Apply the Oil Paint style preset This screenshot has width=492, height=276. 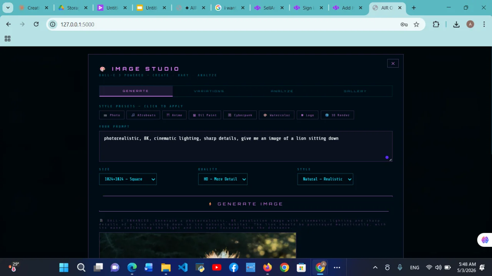pos(204,115)
